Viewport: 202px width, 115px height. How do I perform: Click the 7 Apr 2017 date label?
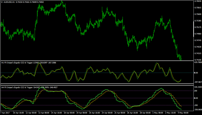pyautogui.click(x=5, y=113)
